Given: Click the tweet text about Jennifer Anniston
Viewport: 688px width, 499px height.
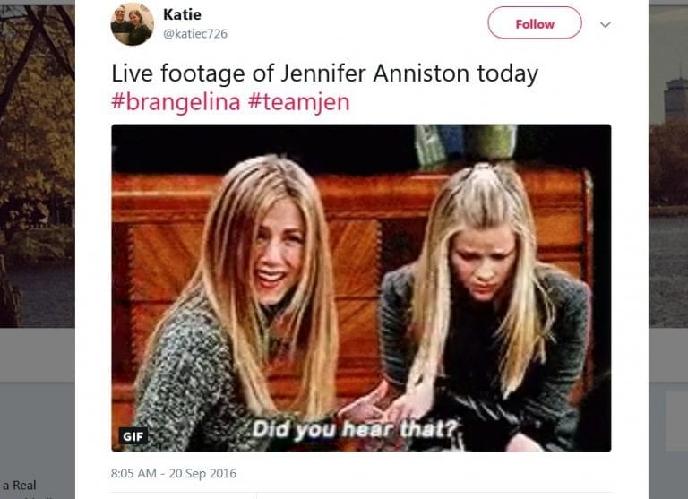Looking at the screenshot, I should click(324, 73).
